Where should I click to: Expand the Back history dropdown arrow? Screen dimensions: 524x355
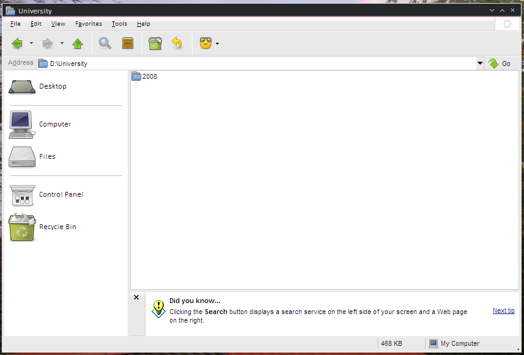pos(31,43)
